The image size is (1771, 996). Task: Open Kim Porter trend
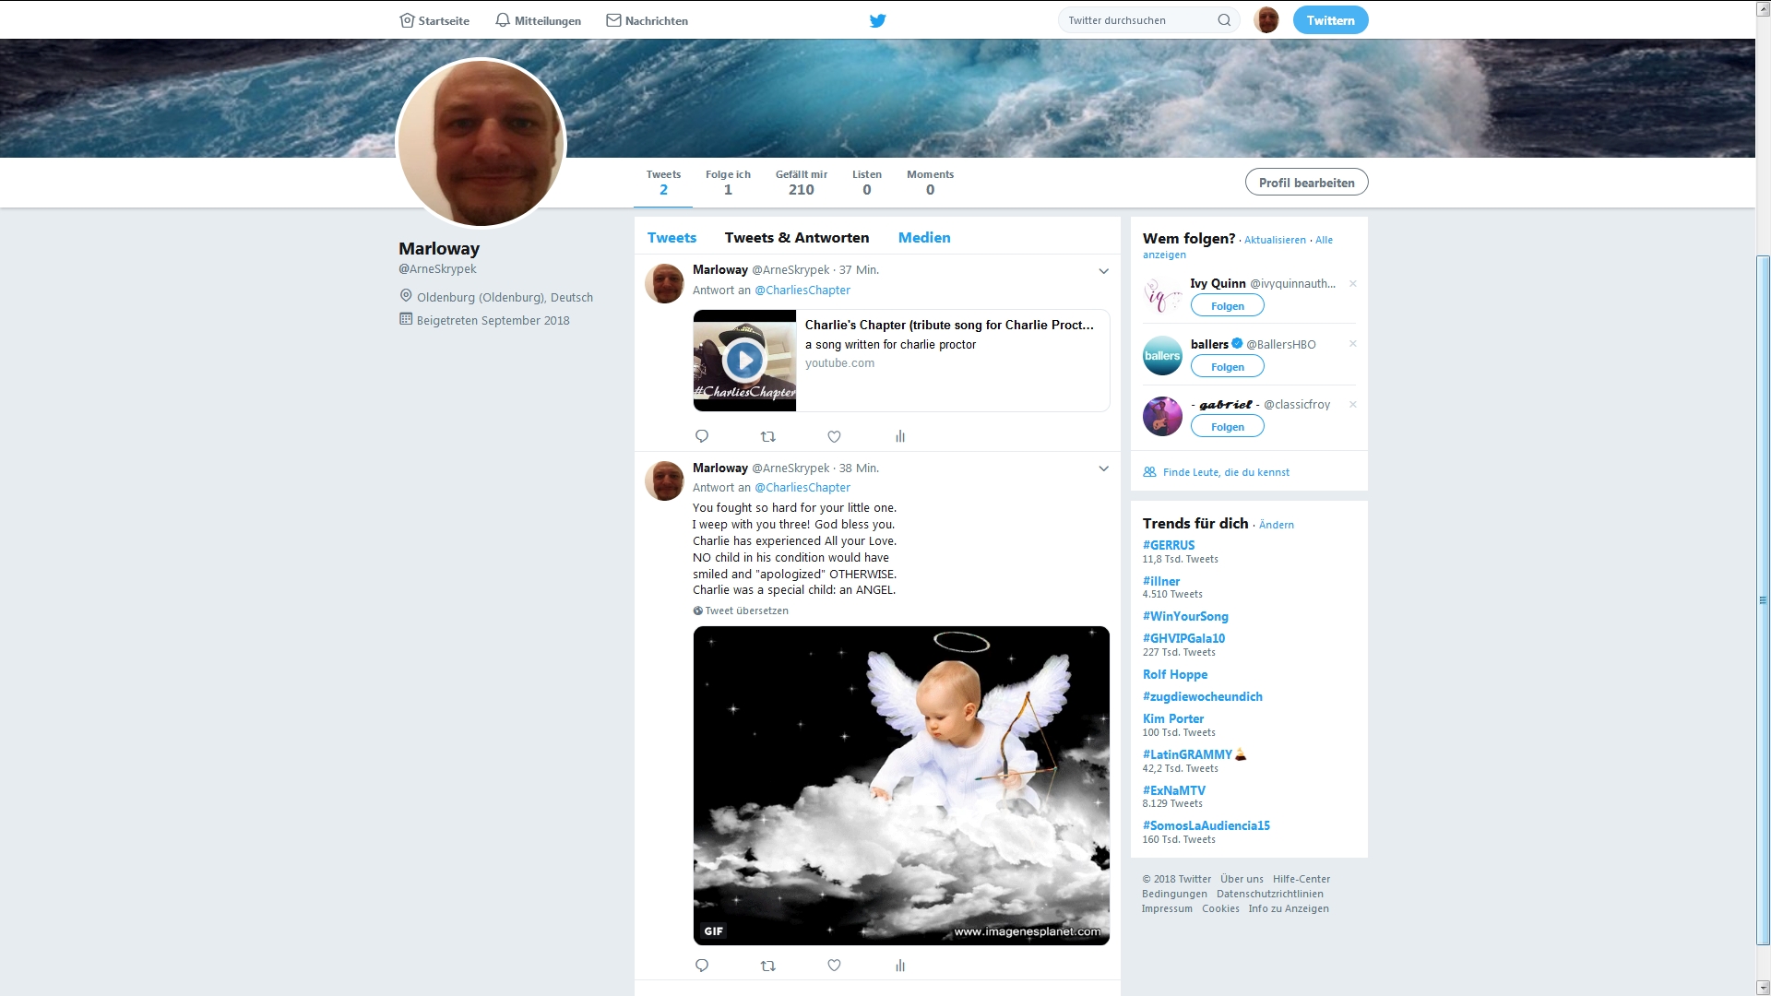(x=1173, y=719)
